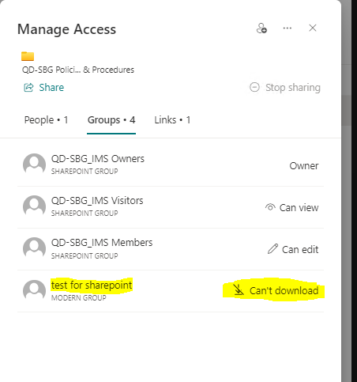Viewport: 357px width, 382px height.
Task: Open the Can edit permission dropdown
Action: [293, 249]
